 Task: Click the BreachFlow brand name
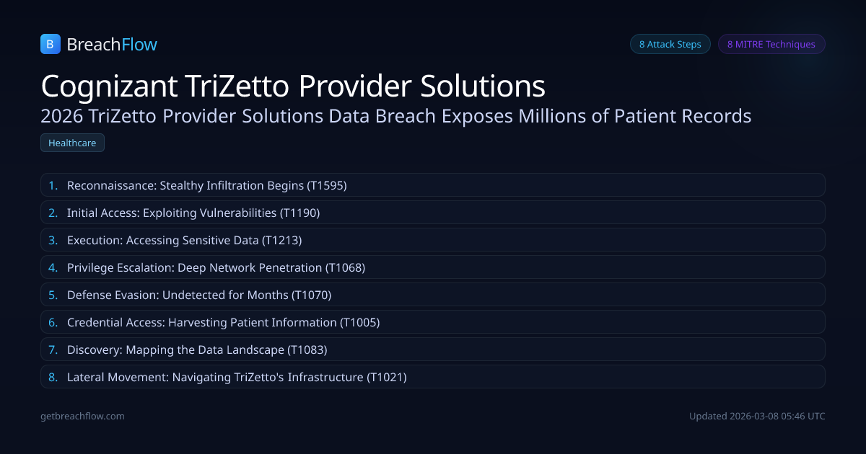point(112,45)
